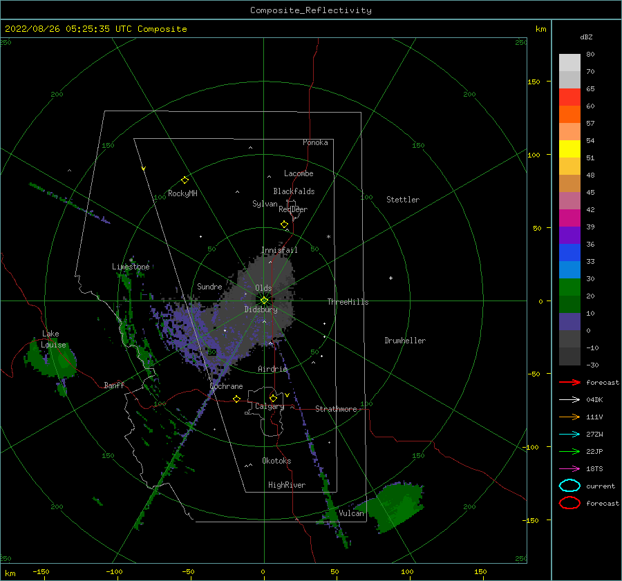
Task: Click the Ponoka city label
Action: [315, 142]
